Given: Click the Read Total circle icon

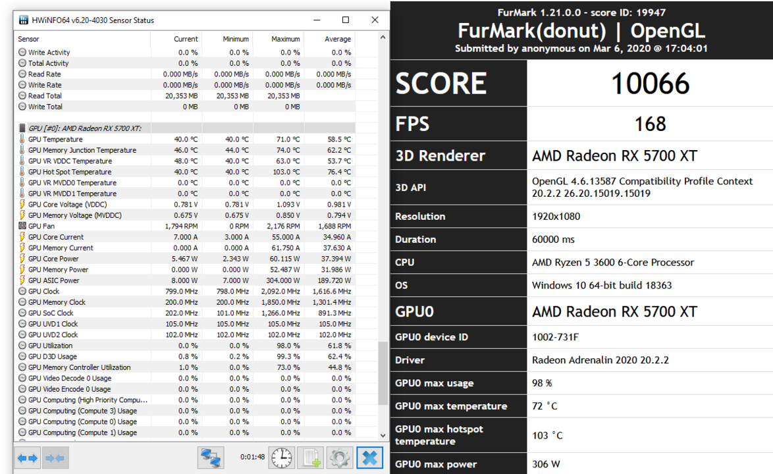Looking at the screenshot, I should point(22,95).
